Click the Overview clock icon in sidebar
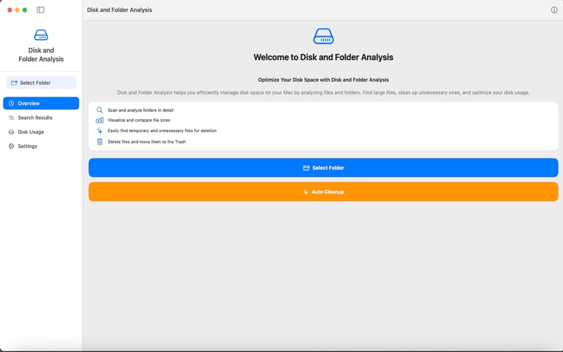Image resolution: width=563 pixels, height=352 pixels. [11, 103]
